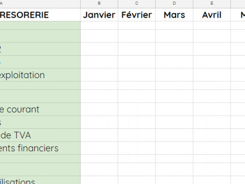Viewport: 245px width, 184px height.
Task: Click Avril cell in the courant row
Action: (212, 109)
